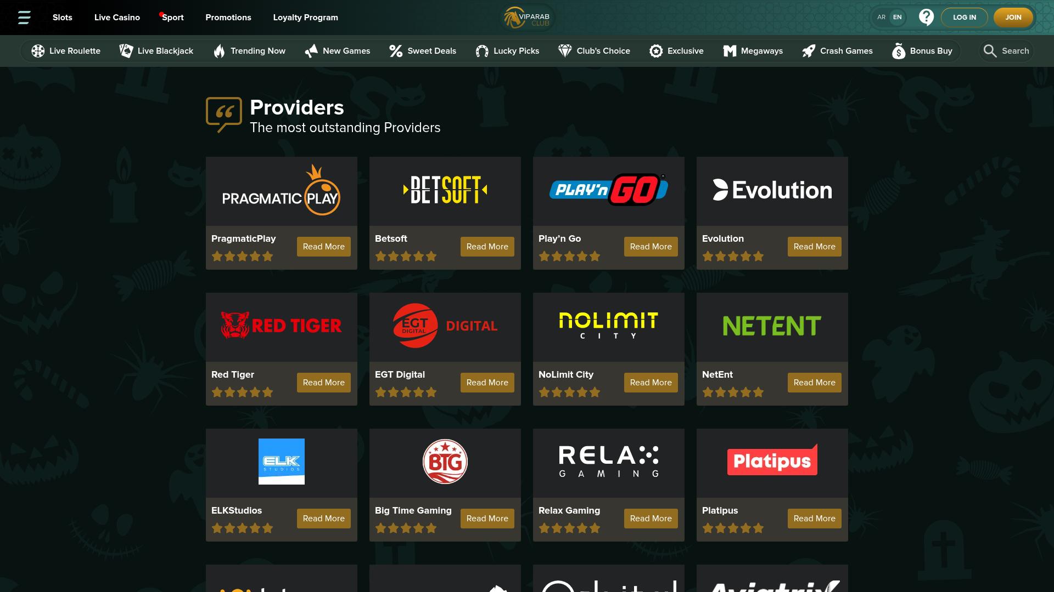The width and height of the screenshot is (1054, 592).
Task: Click the VipArab Club logo
Action: pos(527,18)
